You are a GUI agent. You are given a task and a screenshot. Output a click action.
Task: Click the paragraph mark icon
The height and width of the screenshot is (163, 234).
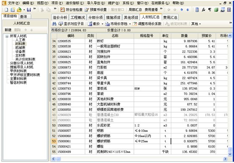pos(210,10)
